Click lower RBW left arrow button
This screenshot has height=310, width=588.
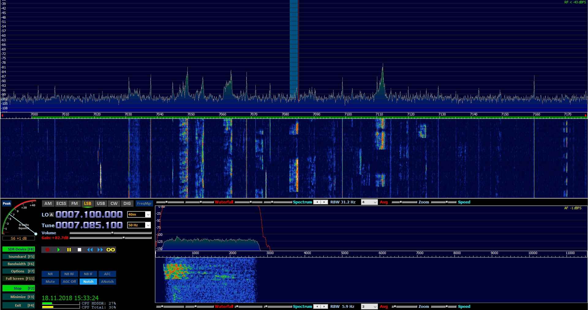(x=317, y=307)
